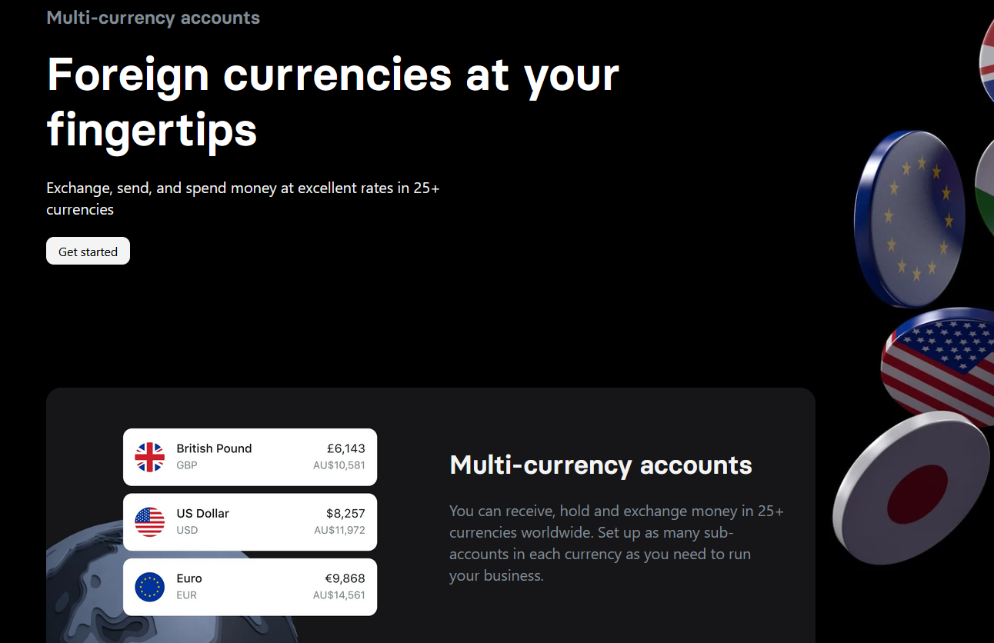Viewport: 994px width, 643px height.
Task: Click the $8,257 balance amount
Action: [345, 513]
